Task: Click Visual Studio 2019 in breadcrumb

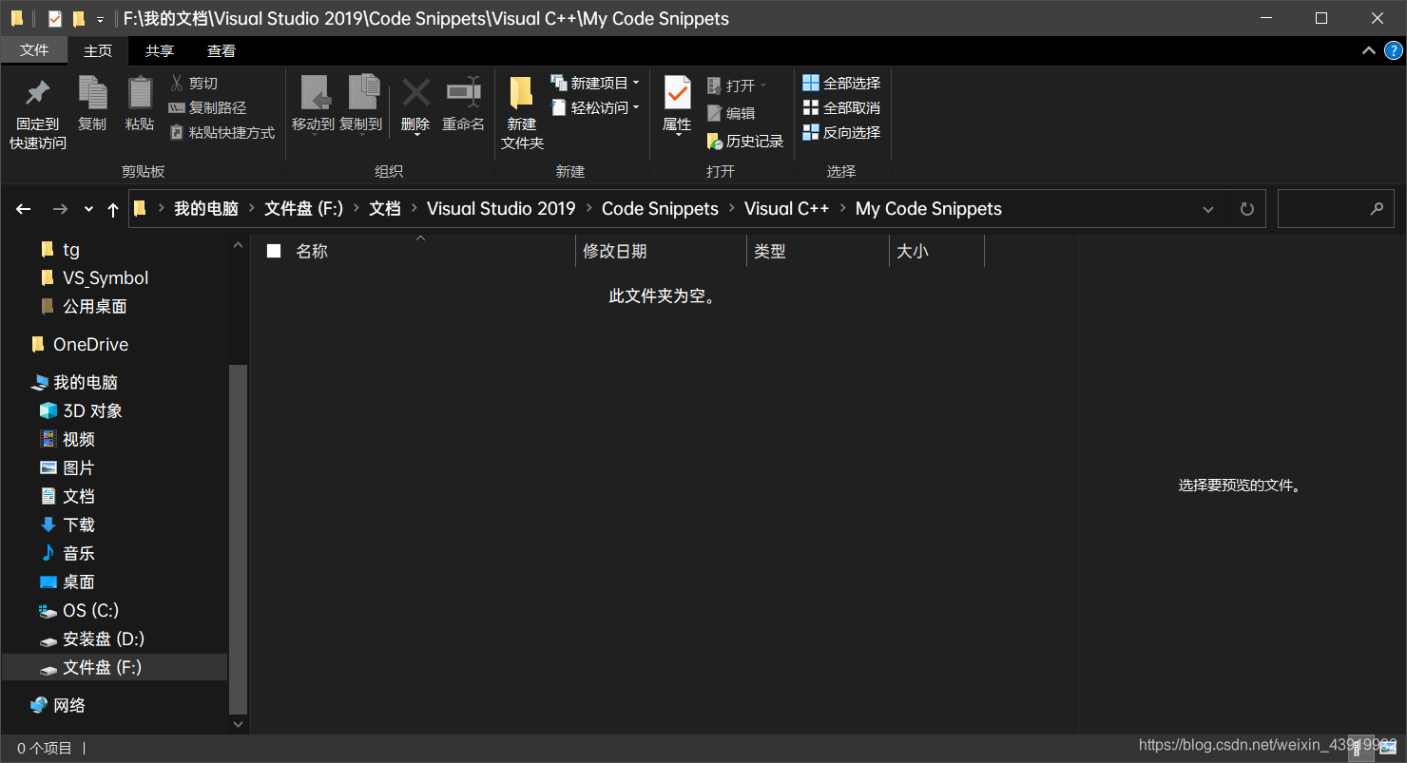Action: (501, 209)
